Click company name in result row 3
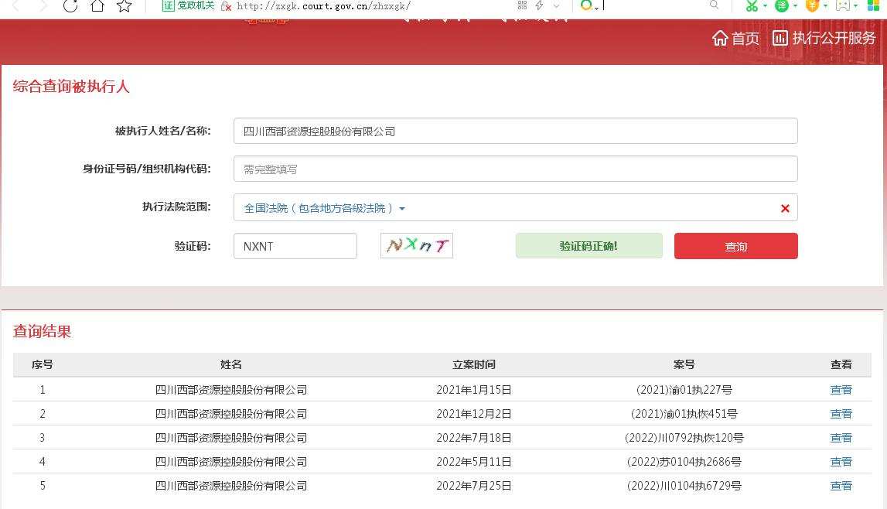 [230, 438]
